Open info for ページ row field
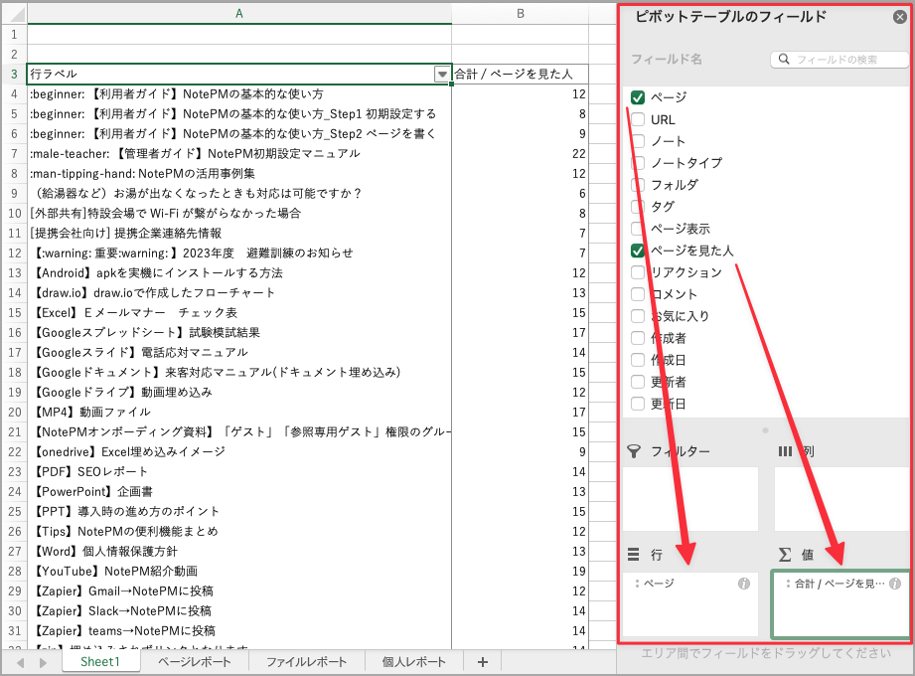 [743, 584]
